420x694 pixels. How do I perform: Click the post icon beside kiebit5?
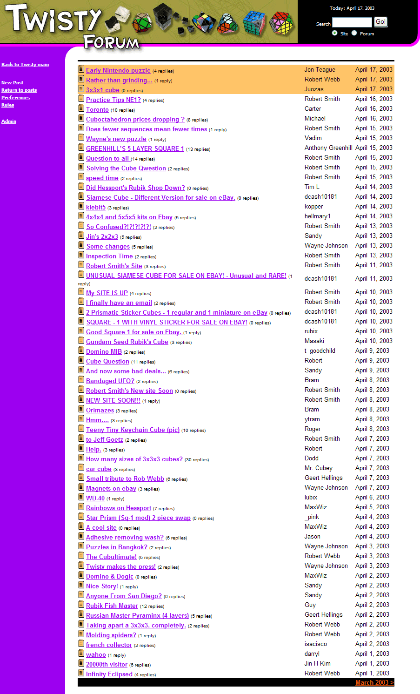click(x=81, y=206)
